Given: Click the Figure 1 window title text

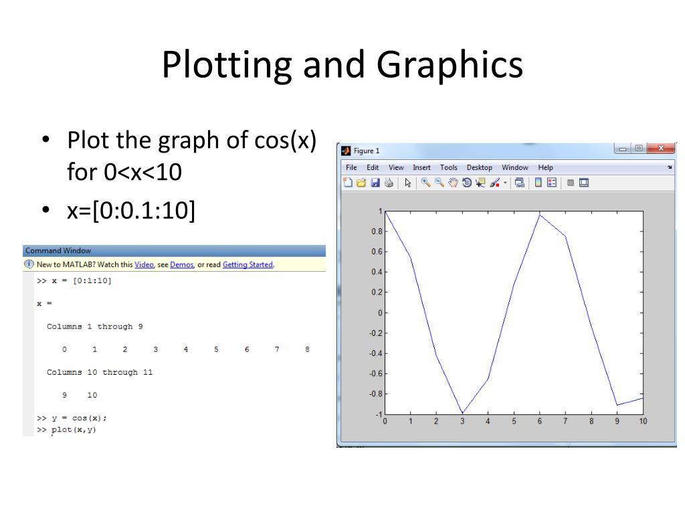Looking at the screenshot, I should click(x=367, y=151).
